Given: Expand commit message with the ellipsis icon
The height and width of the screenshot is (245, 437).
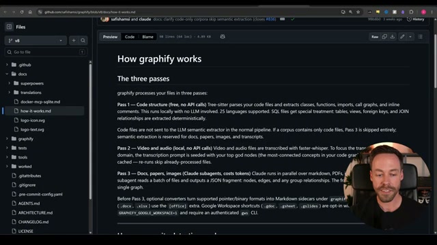Looking at the screenshot, I should 282,19.
